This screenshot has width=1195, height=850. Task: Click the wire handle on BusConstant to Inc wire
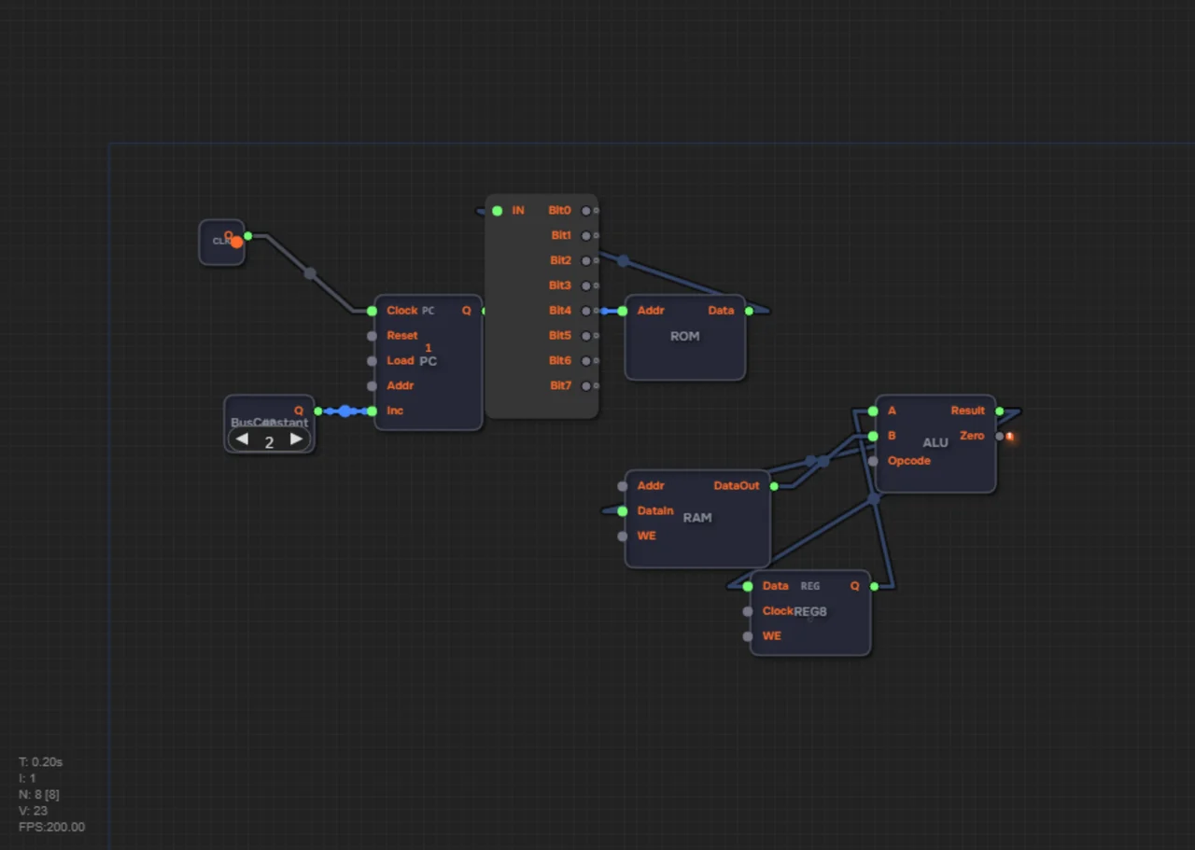tap(344, 411)
